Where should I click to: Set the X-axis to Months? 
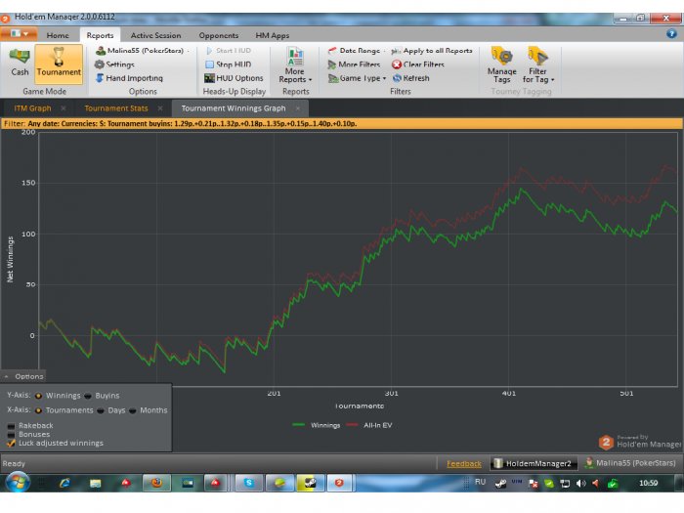134,410
